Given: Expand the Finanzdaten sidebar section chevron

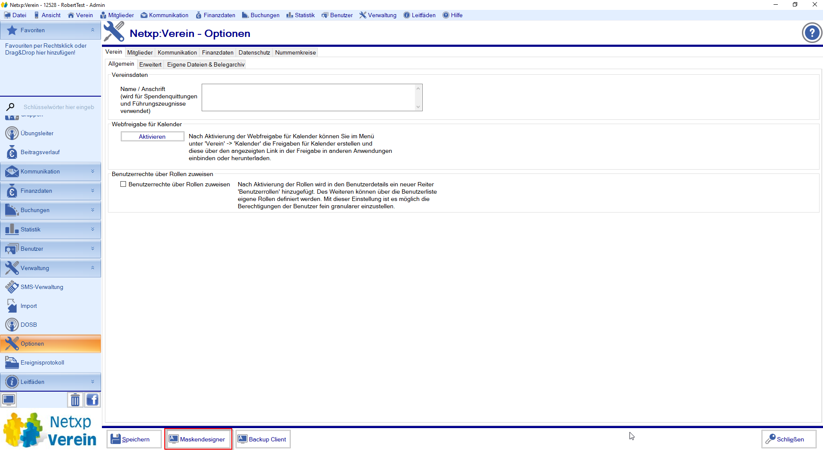Looking at the screenshot, I should [92, 191].
